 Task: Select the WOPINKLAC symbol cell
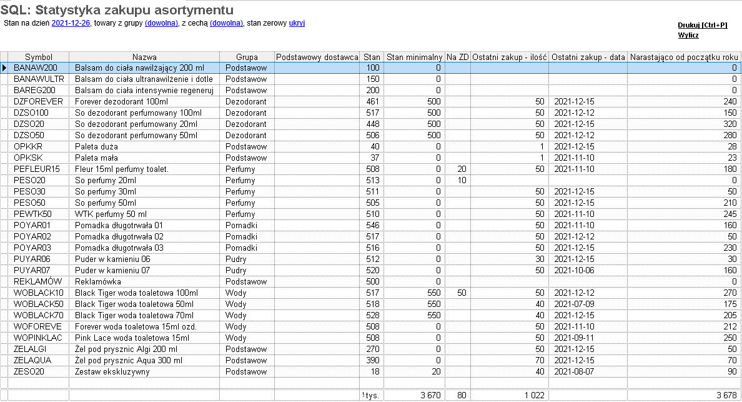[38, 338]
